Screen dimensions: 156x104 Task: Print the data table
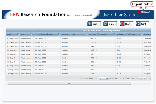tap(142, 24)
